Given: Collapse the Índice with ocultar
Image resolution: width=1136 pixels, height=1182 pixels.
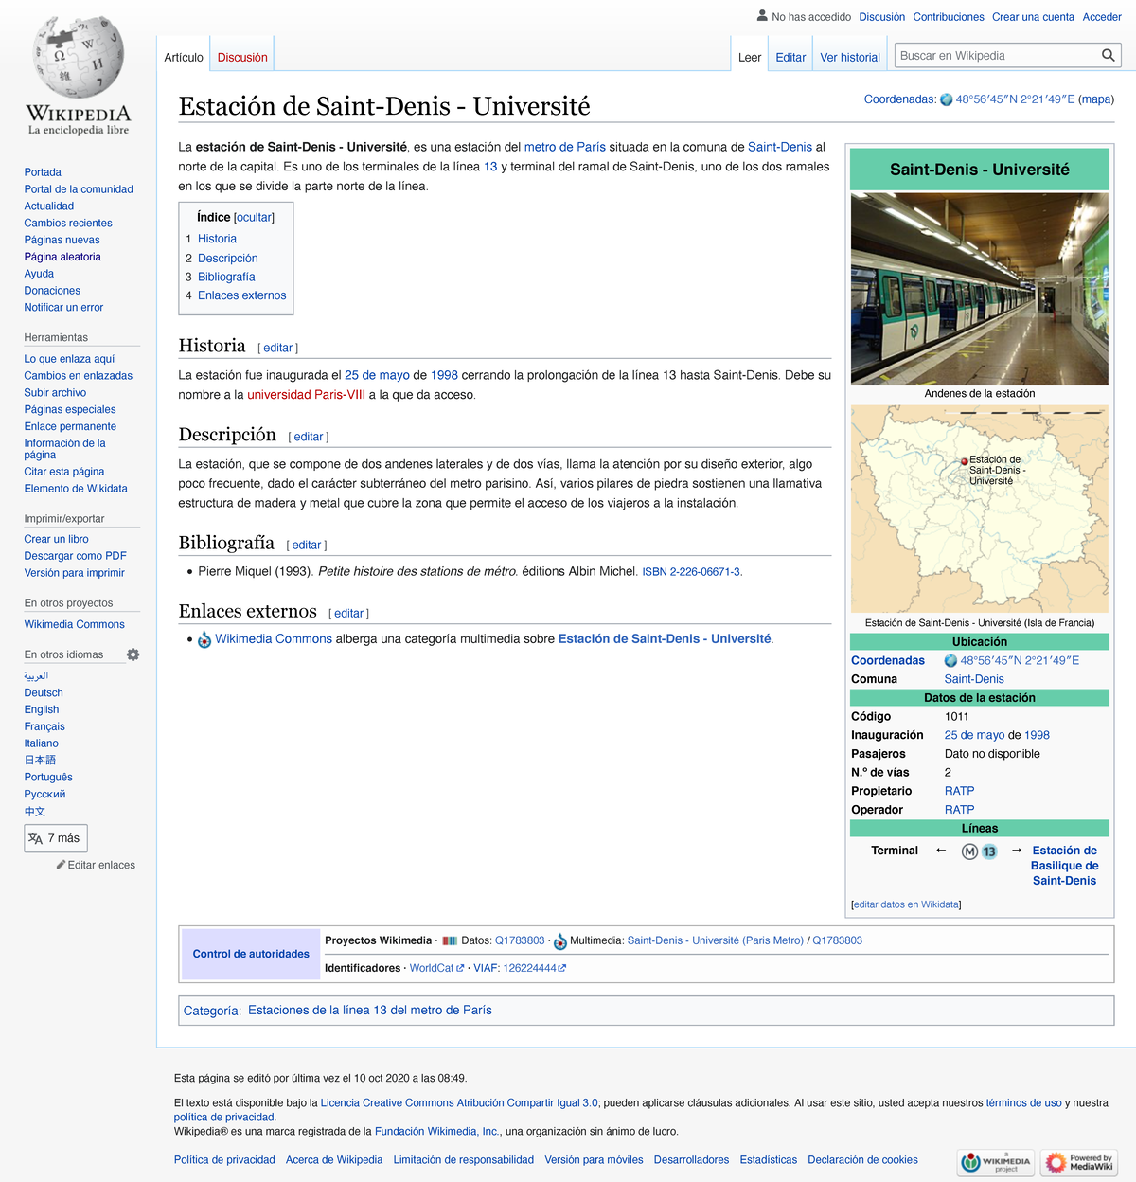Looking at the screenshot, I should [253, 217].
